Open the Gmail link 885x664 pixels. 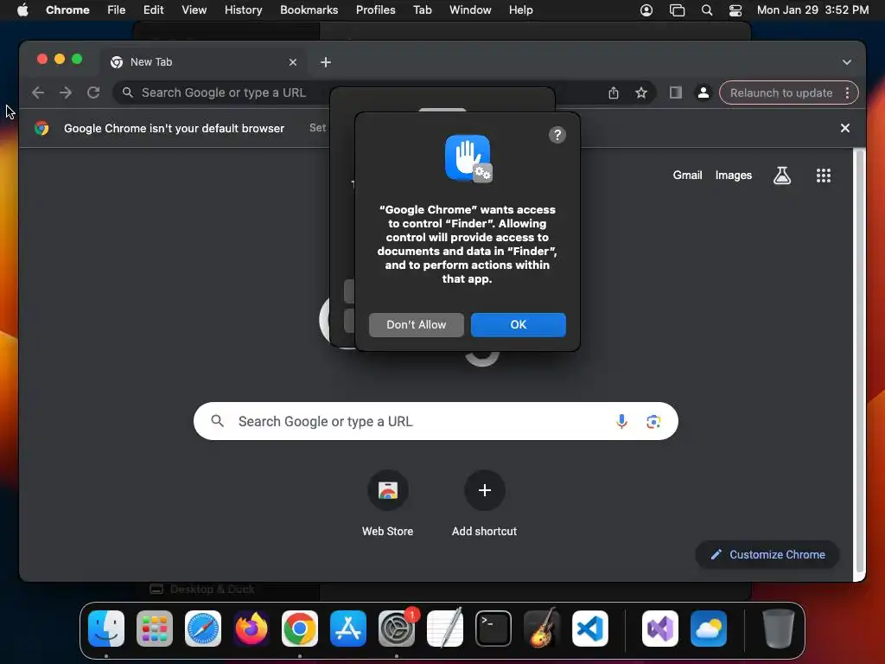(687, 175)
